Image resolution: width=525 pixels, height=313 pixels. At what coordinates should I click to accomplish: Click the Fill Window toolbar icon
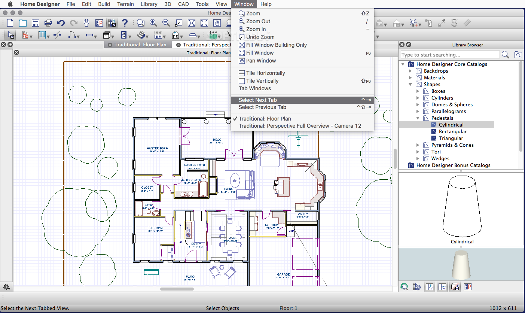pyautogui.click(x=204, y=23)
